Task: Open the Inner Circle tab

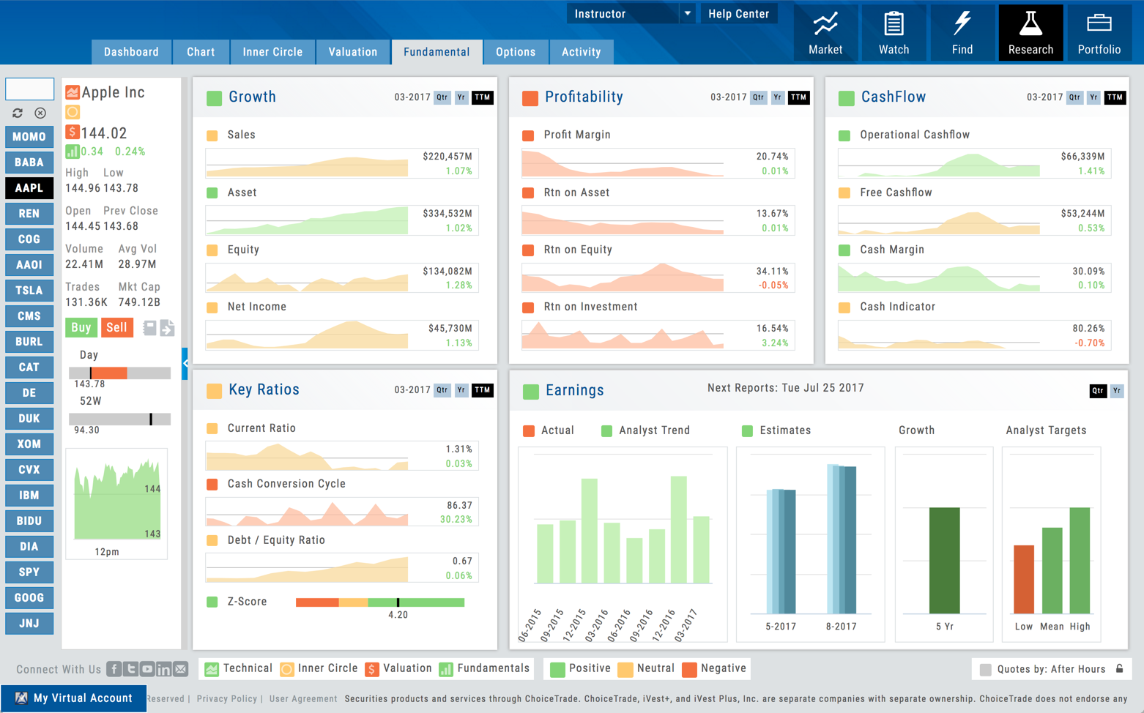Action: tap(272, 52)
